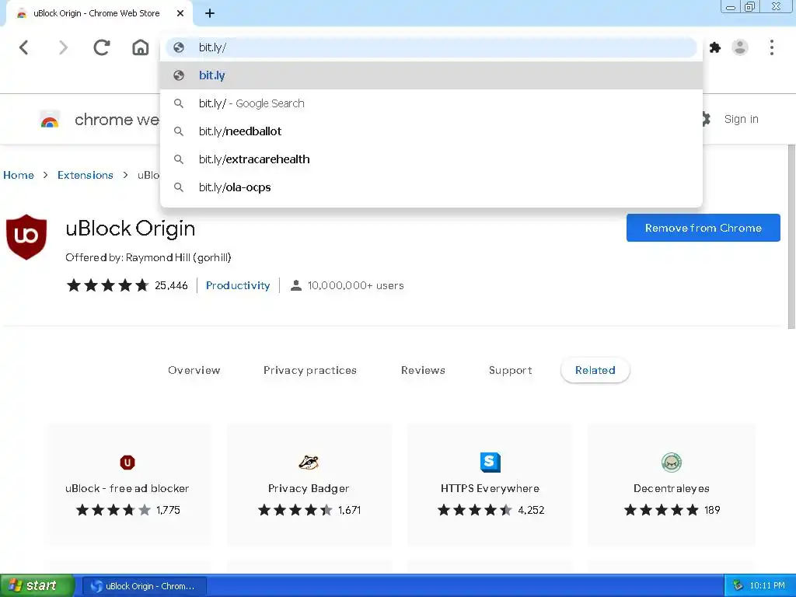Open the Privacy Badger extension icon
The width and height of the screenshot is (796, 597).
point(309,463)
